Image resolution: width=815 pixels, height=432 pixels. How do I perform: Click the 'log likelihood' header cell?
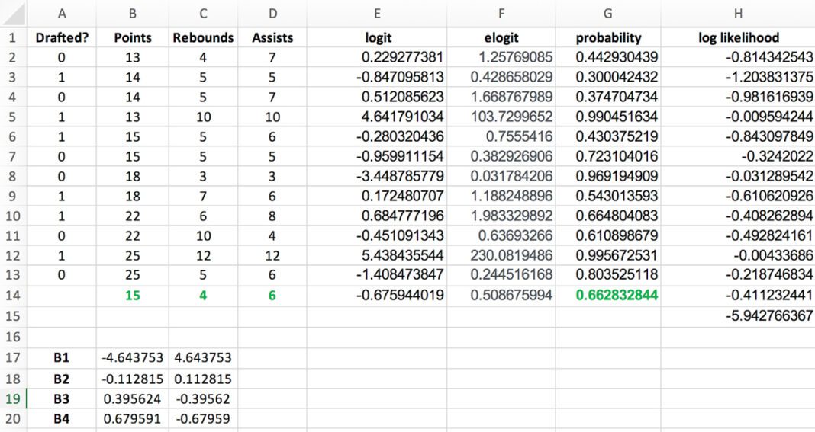(x=738, y=37)
